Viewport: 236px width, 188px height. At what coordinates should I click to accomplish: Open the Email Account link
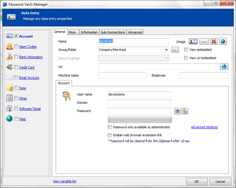click(x=29, y=78)
